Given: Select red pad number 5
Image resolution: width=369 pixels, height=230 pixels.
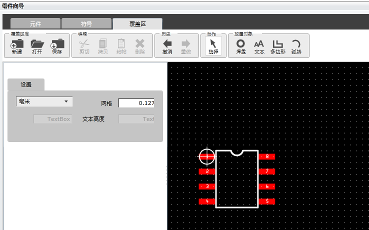Looking at the screenshot, I should pyautogui.click(x=267, y=201).
